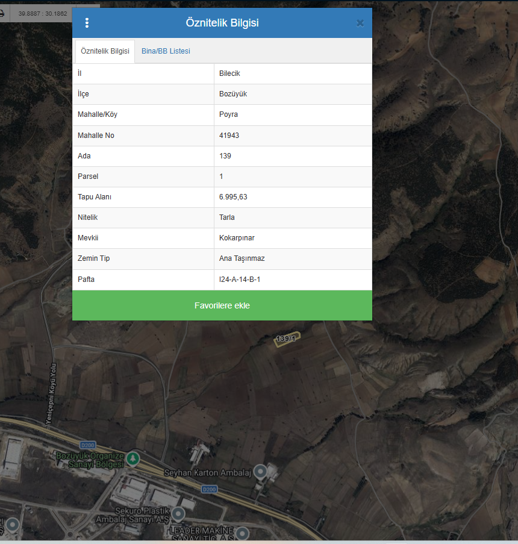Viewport: 518px width, 544px height.
Task: Click the map pin at the bottom-left corner
Action: pos(13,525)
